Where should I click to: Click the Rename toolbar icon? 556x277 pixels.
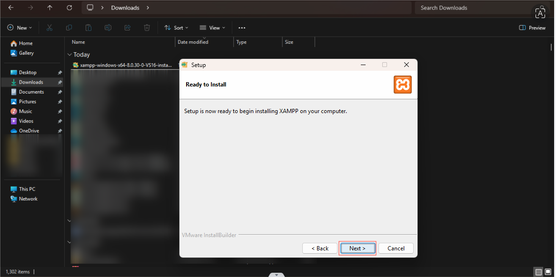[108, 28]
